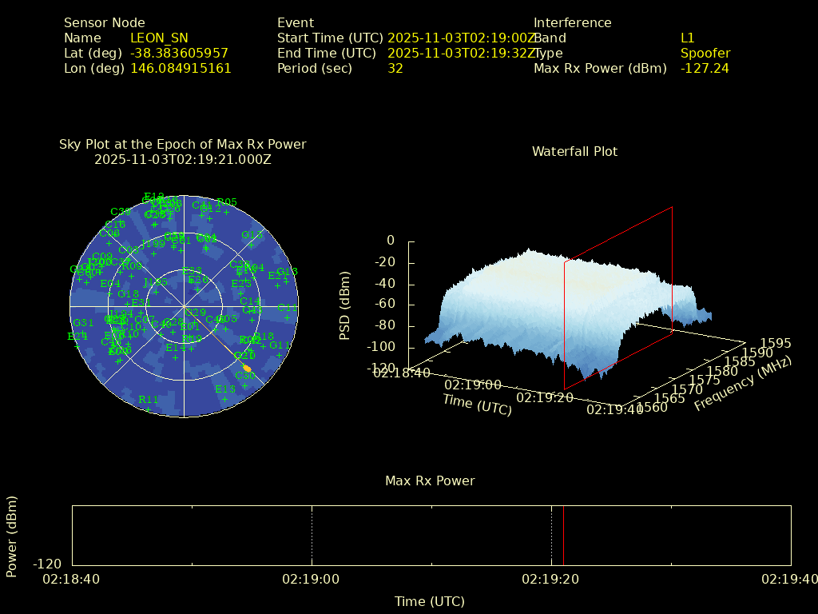Select the J195 satellite in sky plot
This screenshot has height=614, width=818.
(156, 282)
